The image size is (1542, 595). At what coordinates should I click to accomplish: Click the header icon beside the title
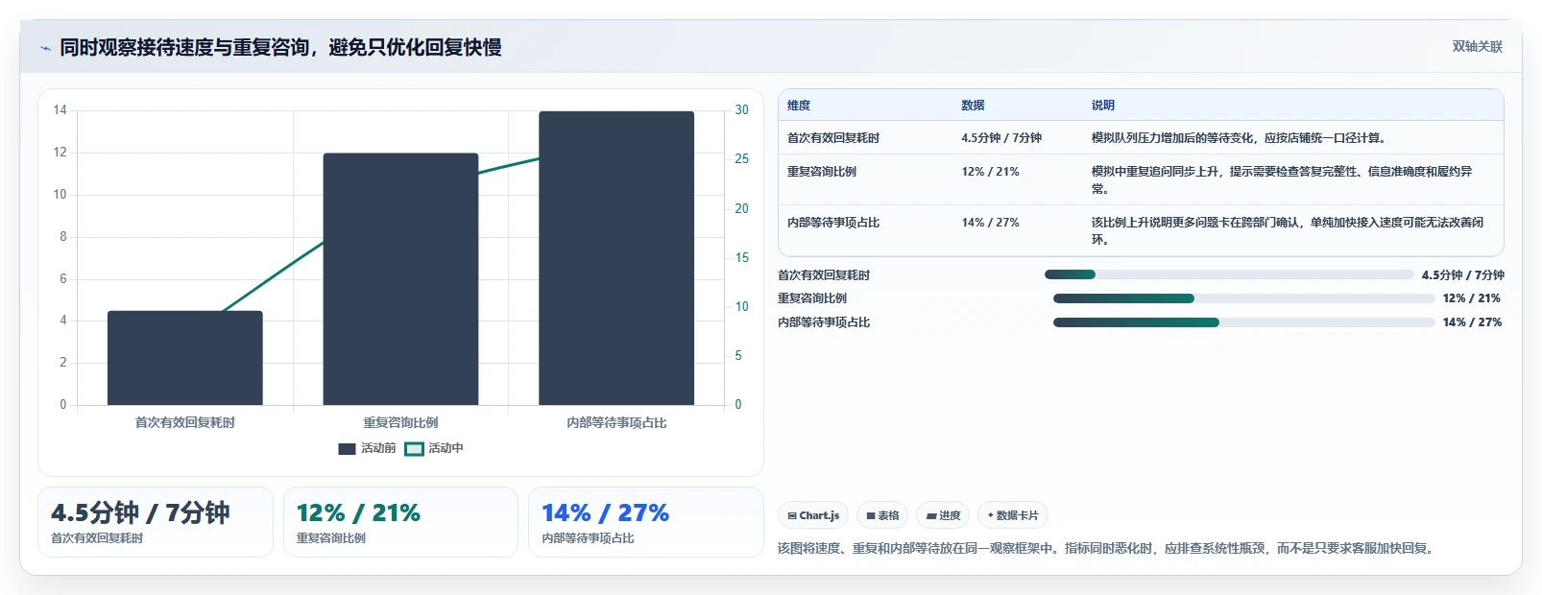click(45, 48)
